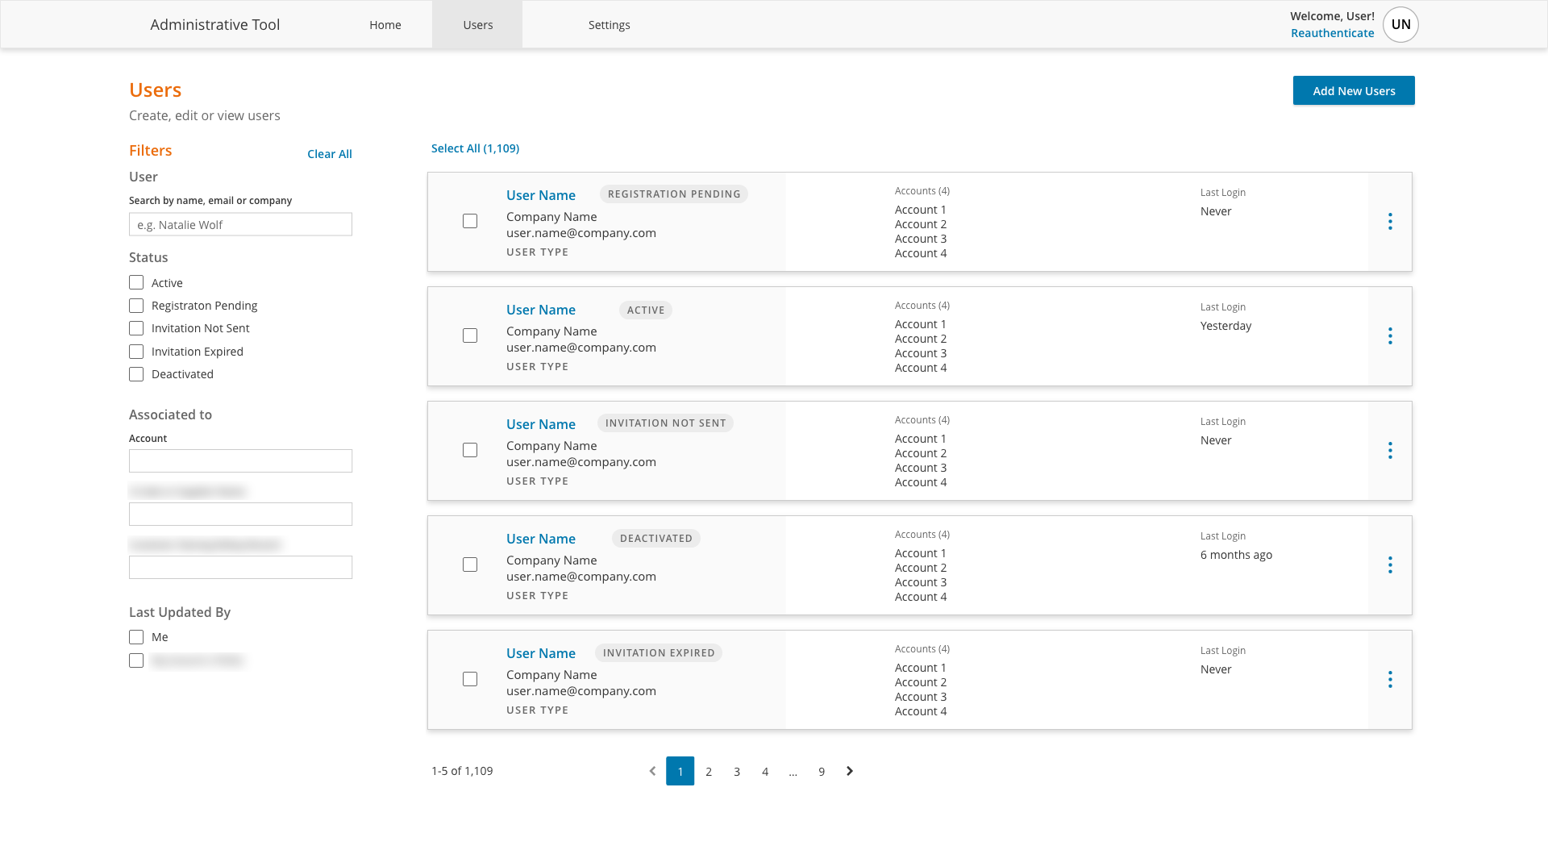
Task: Go to the next page with the right chevron
Action: pyautogui.click(x=850, y=771)
